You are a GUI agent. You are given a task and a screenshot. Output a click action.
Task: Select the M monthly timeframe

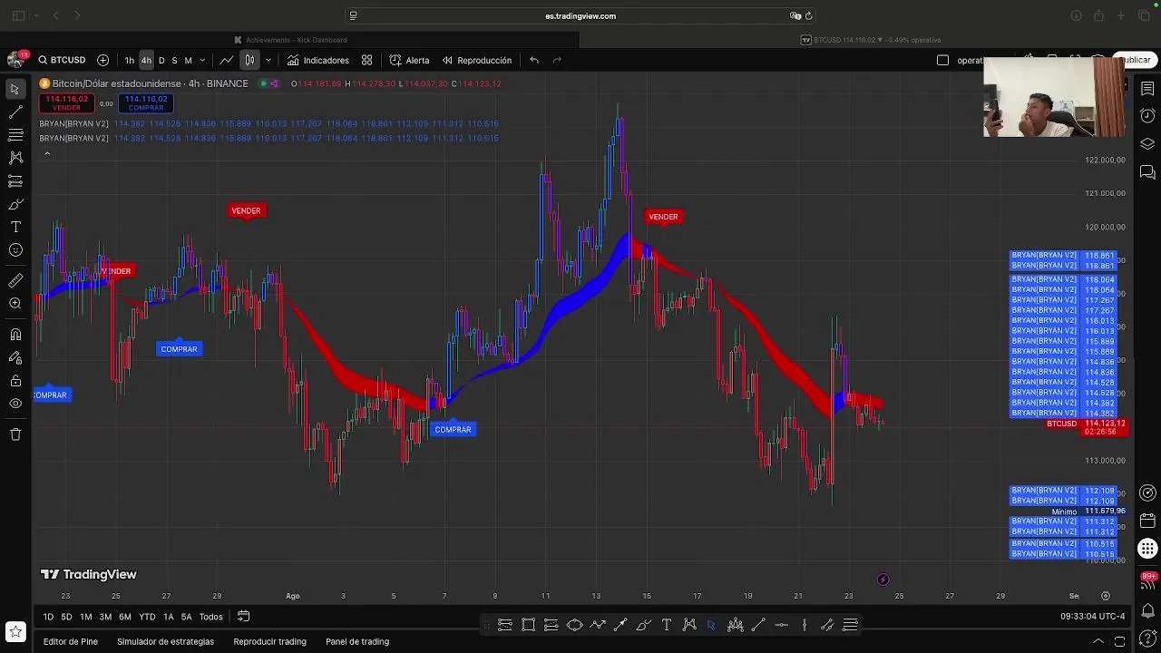click(188, 61)
